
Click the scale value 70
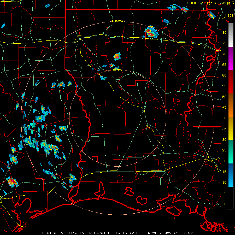pyautogui.click(x=224, y=54)
